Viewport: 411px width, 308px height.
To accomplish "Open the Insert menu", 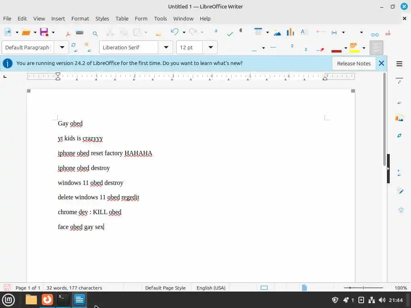I will 58,18.
